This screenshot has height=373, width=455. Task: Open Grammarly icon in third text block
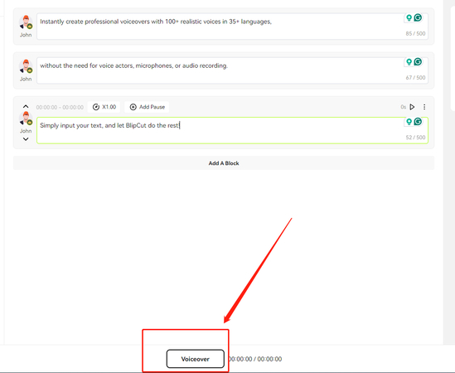(x=418, y=122)
